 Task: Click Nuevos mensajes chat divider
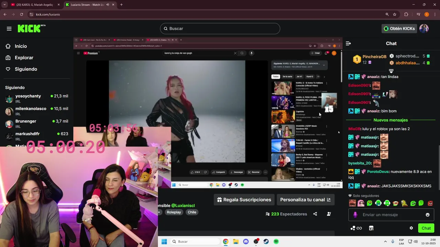tap(390, 120)
